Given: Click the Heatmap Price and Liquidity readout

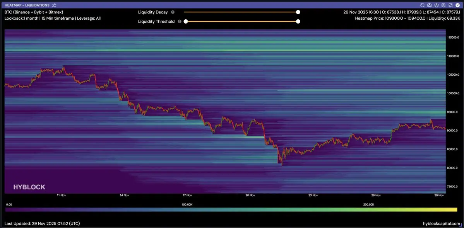Looking at the screenshot, I should coord(407,18).
